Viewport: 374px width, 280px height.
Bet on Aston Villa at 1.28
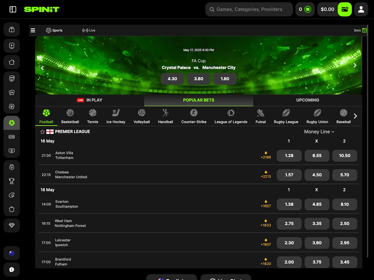289,156
